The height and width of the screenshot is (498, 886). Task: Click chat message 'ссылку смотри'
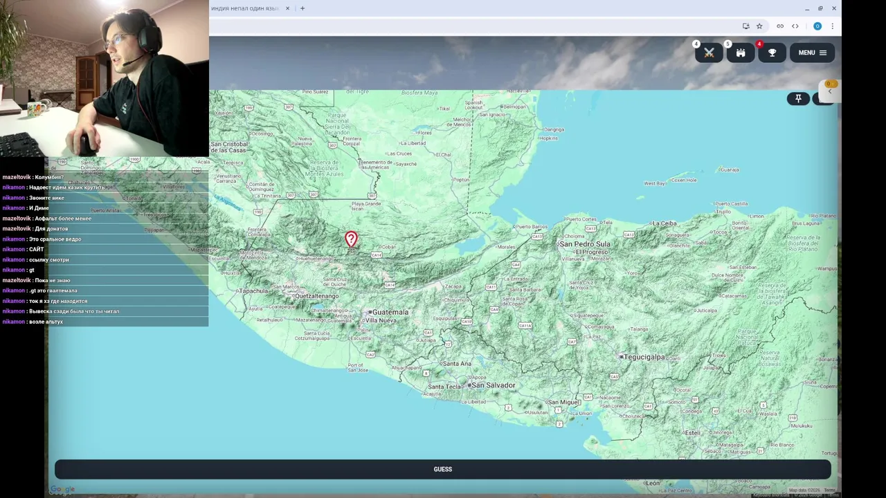[49, 259]
